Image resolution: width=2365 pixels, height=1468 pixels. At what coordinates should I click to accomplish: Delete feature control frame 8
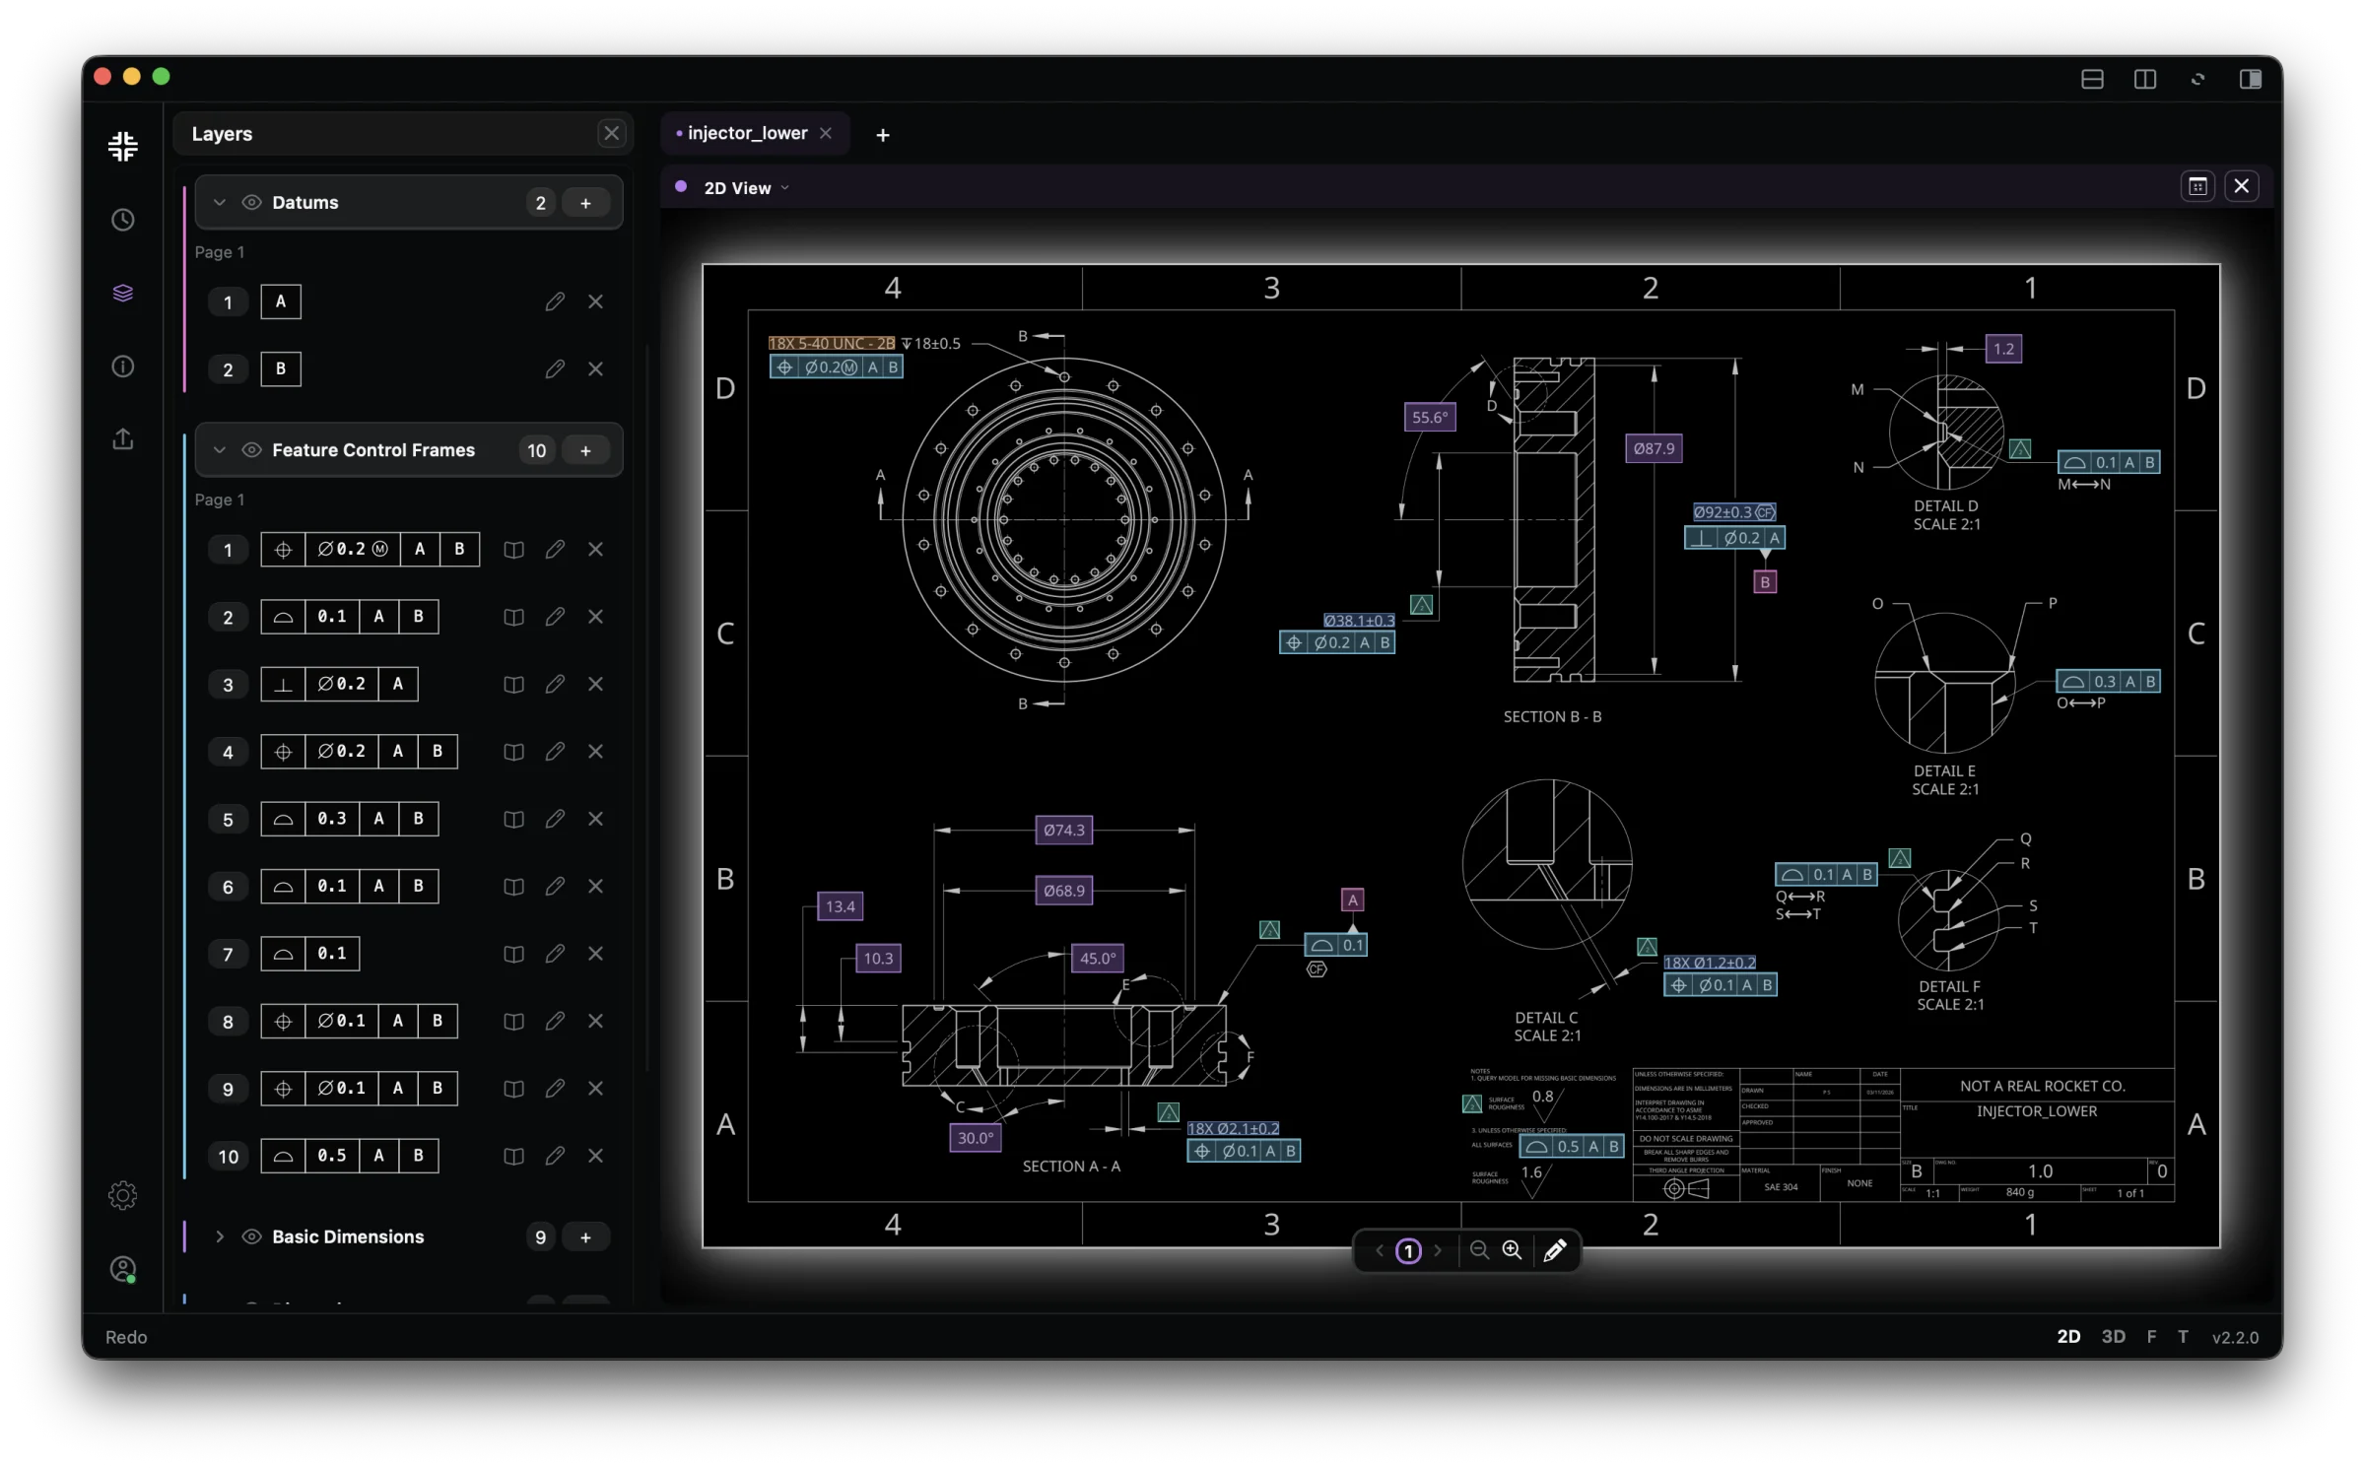point(595,1021)
